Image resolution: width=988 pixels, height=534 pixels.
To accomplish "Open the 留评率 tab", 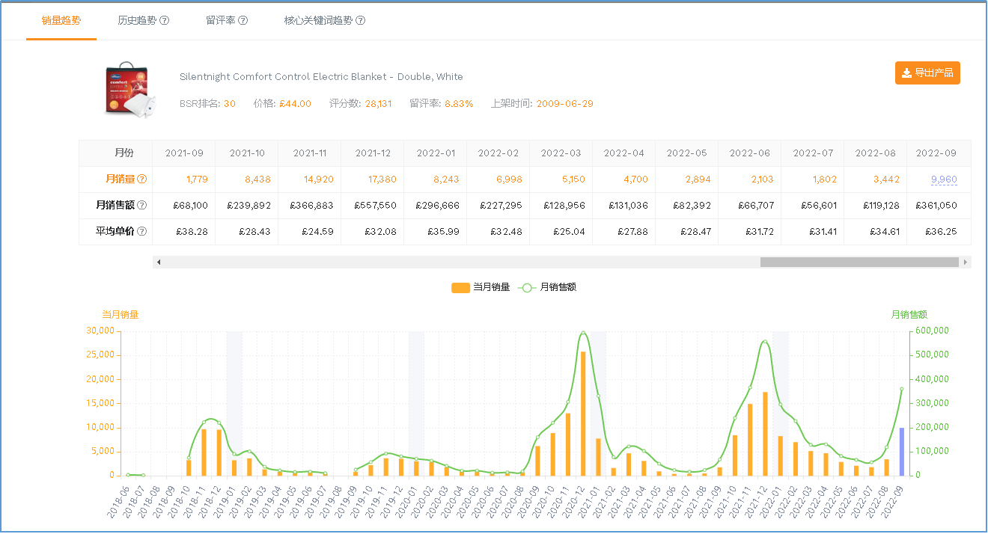I will (x=221, y=20).
